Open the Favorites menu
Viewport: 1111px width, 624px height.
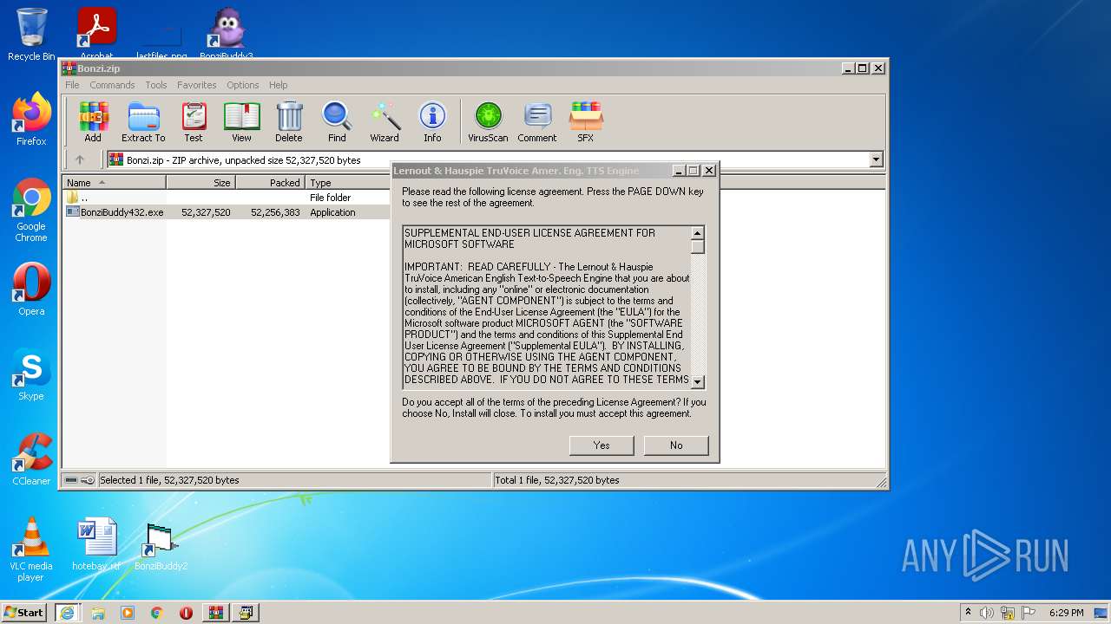[x=197, y=85]
